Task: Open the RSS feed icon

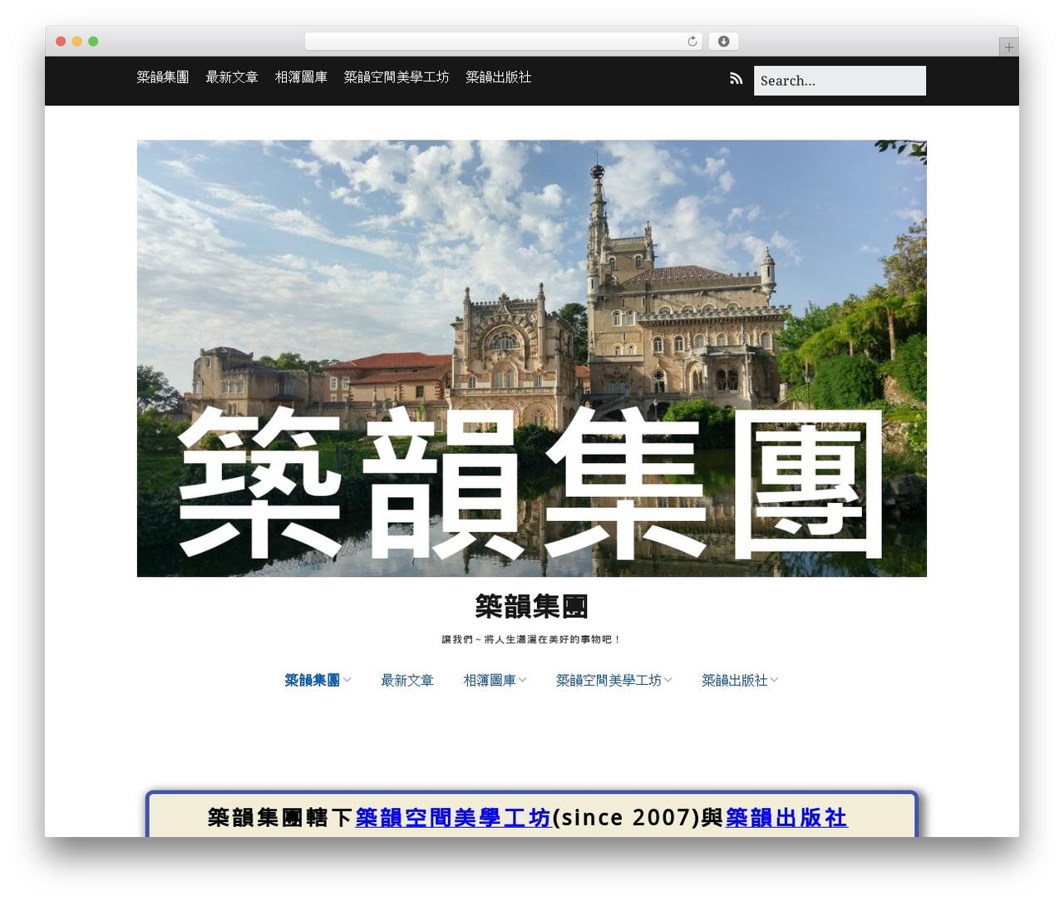Action: pyautogui.click(x=736, y=79)
